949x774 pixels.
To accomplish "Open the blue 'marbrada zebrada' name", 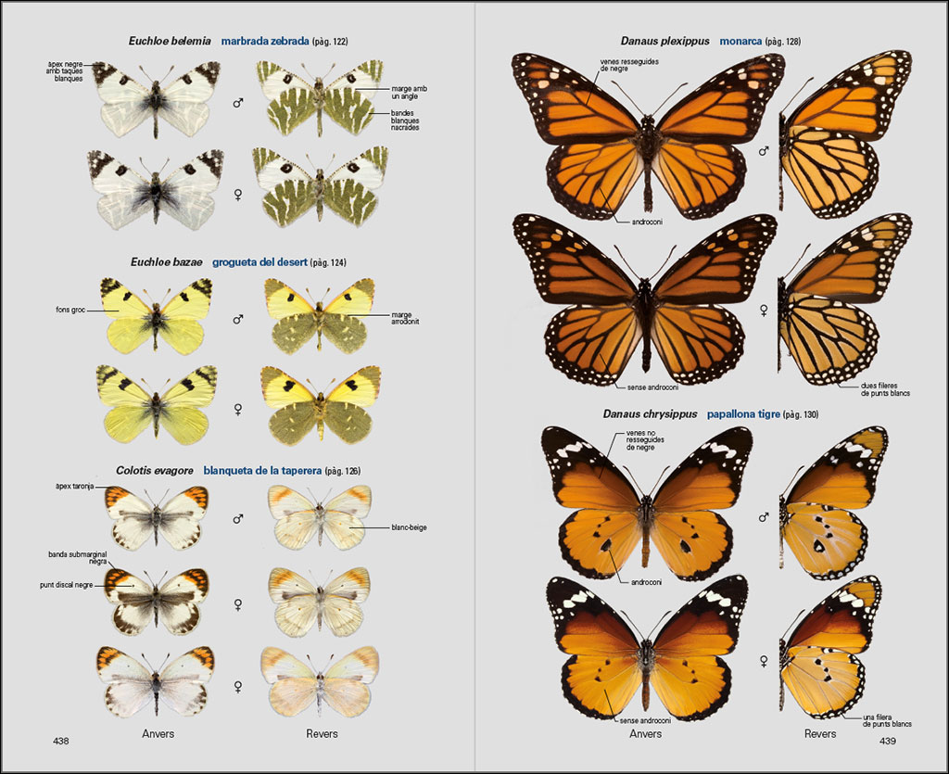I will (x=264, y=41).
